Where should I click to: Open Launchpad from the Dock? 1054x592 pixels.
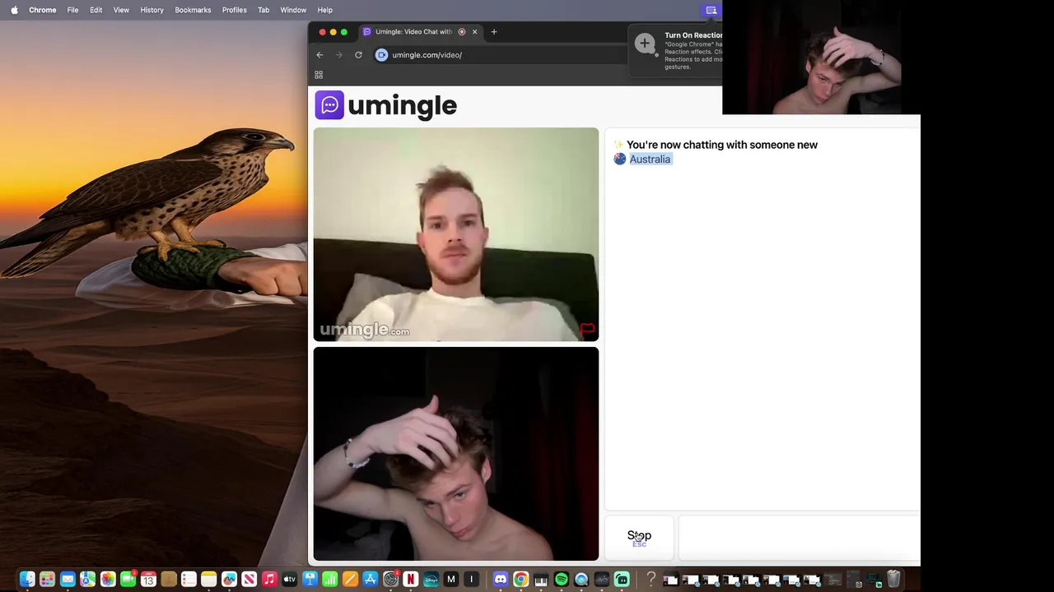(x=47, y=580)
